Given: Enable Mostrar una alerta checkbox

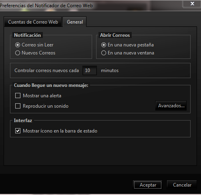Looking at the screenshot, I should 18,96.
